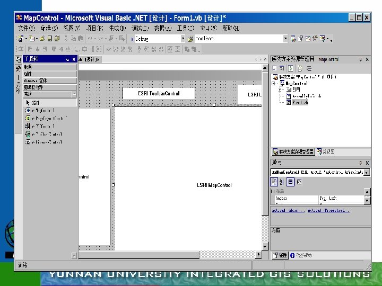382x286 pixels.
Task: Open the Debug configuration dropdown
Action: coord(183,39)
